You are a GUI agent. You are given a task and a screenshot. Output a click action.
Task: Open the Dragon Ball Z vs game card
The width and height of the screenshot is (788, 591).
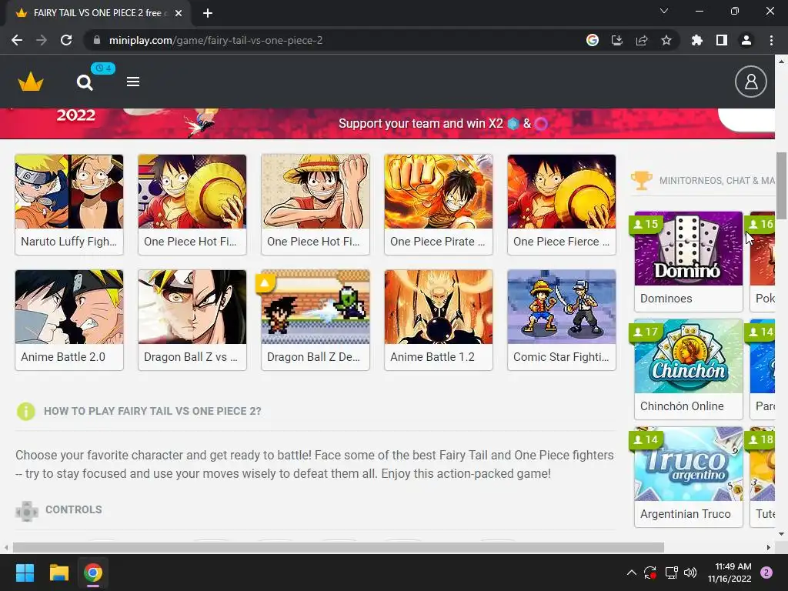[x=192, y=320]
